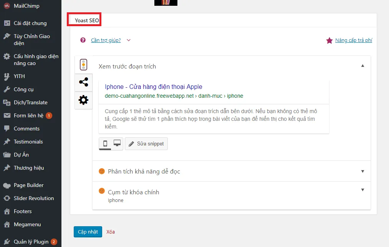This screenshot has width=389, height=247.
Task: Open Form liên hệ menu item
Action: [28, 115]
